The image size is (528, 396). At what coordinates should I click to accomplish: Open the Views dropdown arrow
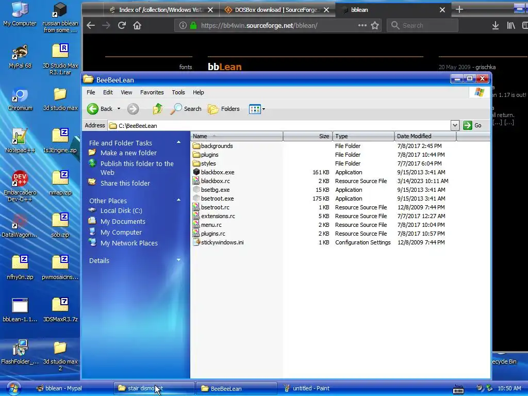[x=263, y=109]
